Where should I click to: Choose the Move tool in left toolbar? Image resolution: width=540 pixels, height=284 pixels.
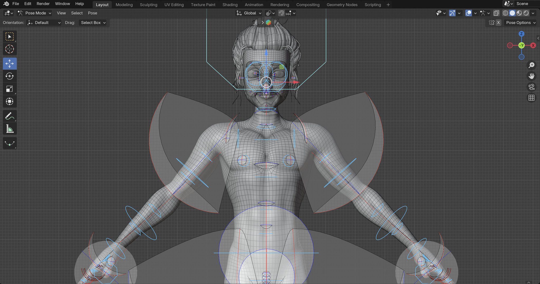click(x=10, y=64)
